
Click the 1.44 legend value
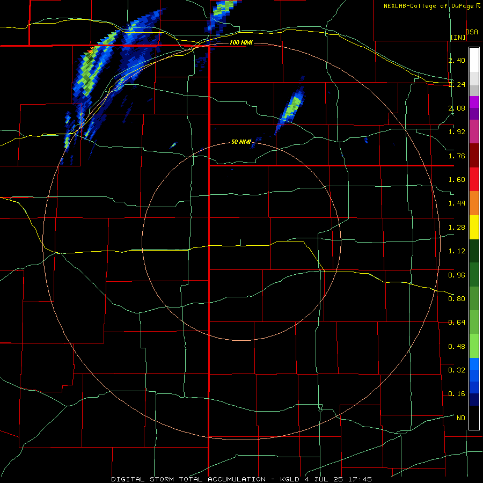[457, 203]
